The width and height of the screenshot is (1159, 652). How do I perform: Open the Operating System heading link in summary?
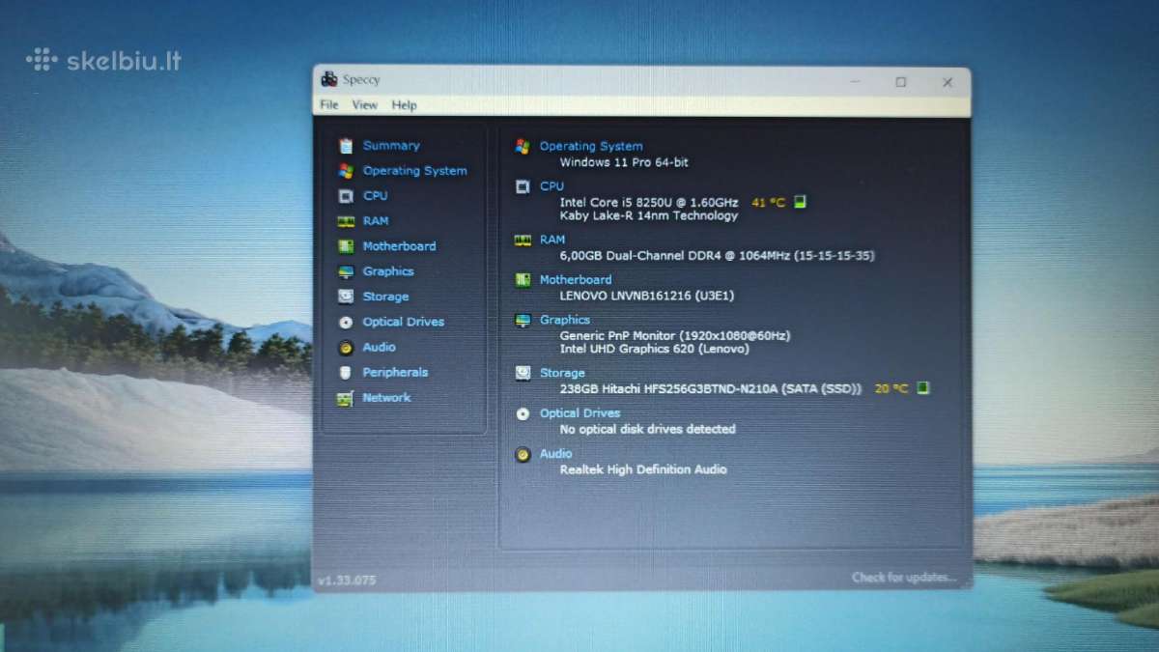point(591,146)
